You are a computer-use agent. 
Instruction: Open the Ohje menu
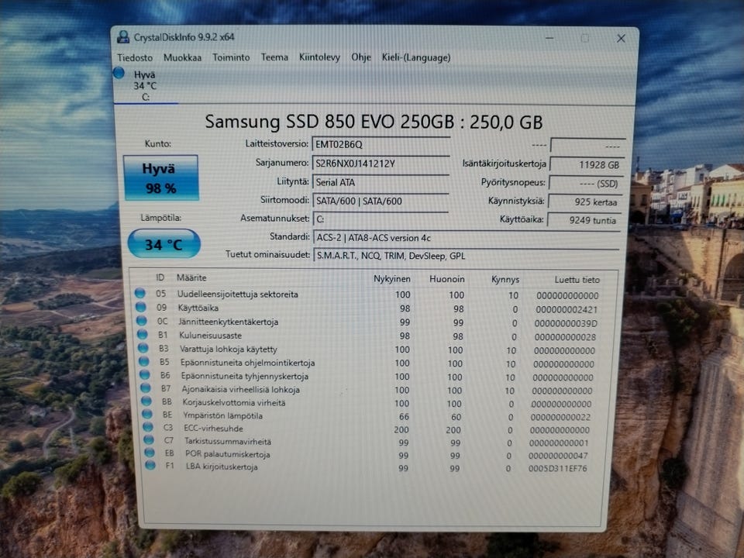pyautogui.click(x=360, y=57)
